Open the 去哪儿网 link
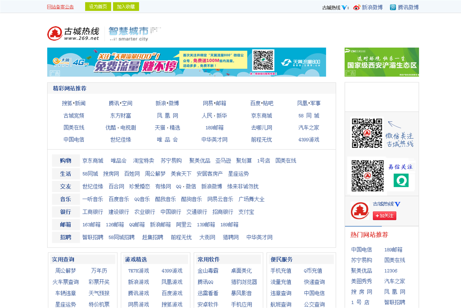This screenshot has width=461, height=308. point(262,128)
